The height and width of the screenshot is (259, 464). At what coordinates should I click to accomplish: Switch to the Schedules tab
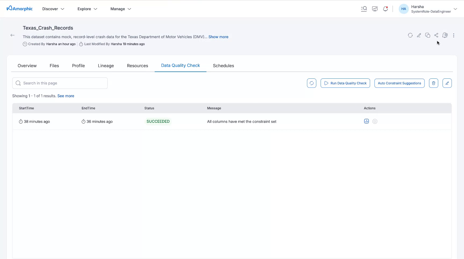click(x=223, y=66)
